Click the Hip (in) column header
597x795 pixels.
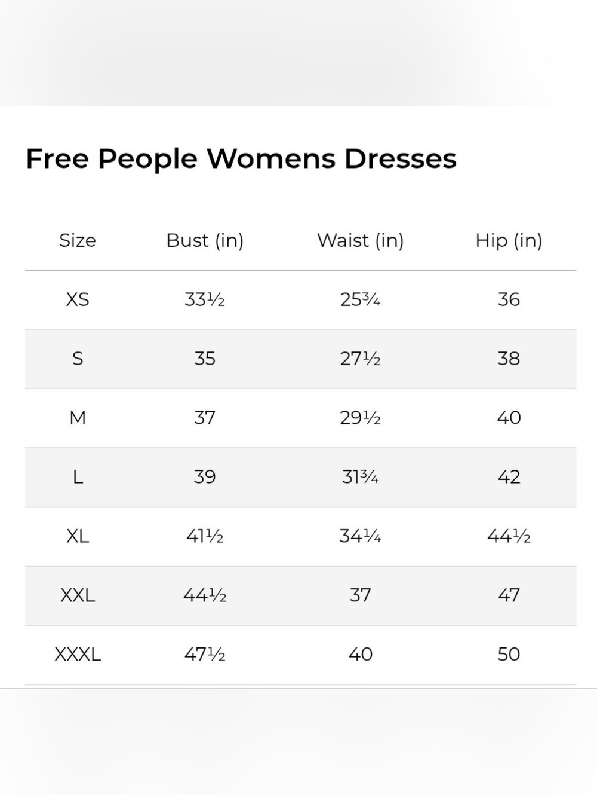[509, 240]
